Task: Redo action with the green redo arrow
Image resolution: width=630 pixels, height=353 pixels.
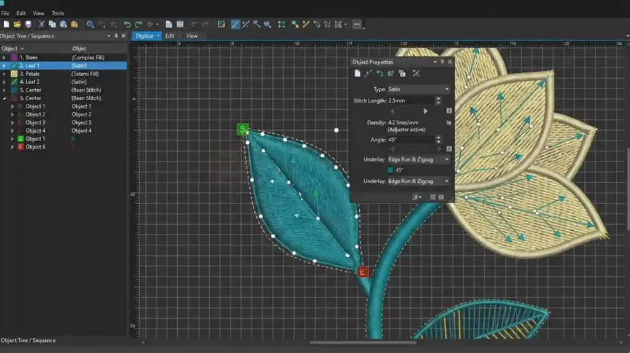Action: (138, 25)
